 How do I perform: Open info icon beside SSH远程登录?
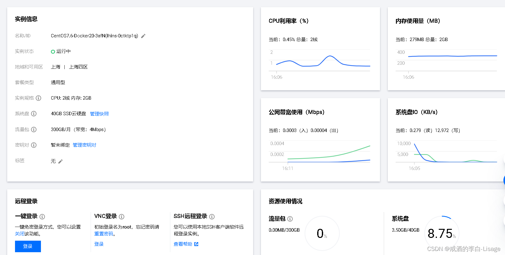(x=212, y=217)
